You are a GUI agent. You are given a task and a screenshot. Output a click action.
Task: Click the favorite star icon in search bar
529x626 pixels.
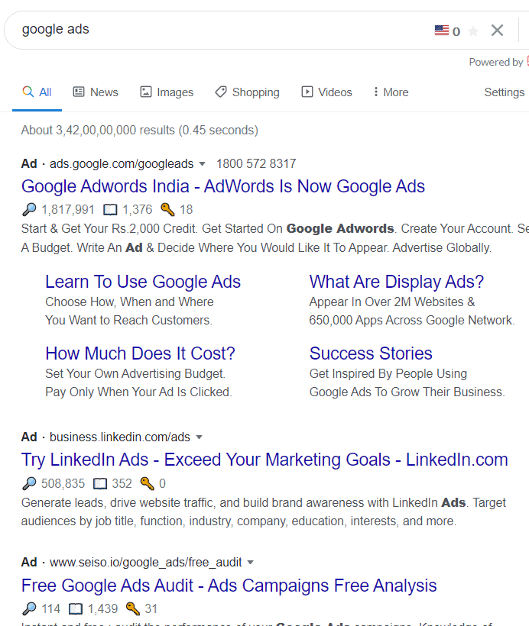pyautogui.click(x=473, y=31)
